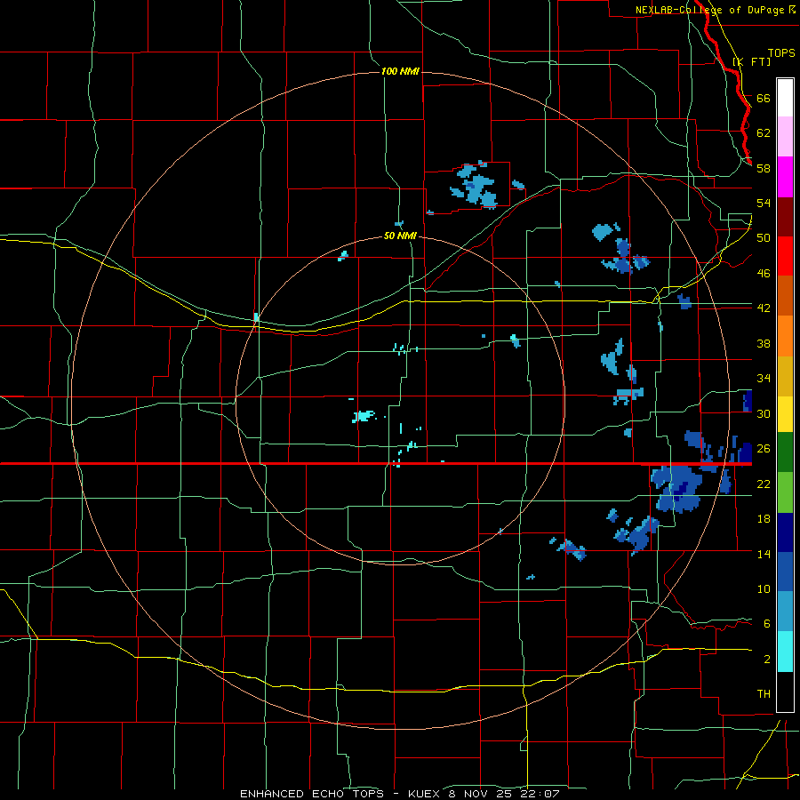Select the bright red legend color band

[x=785, y=256]
